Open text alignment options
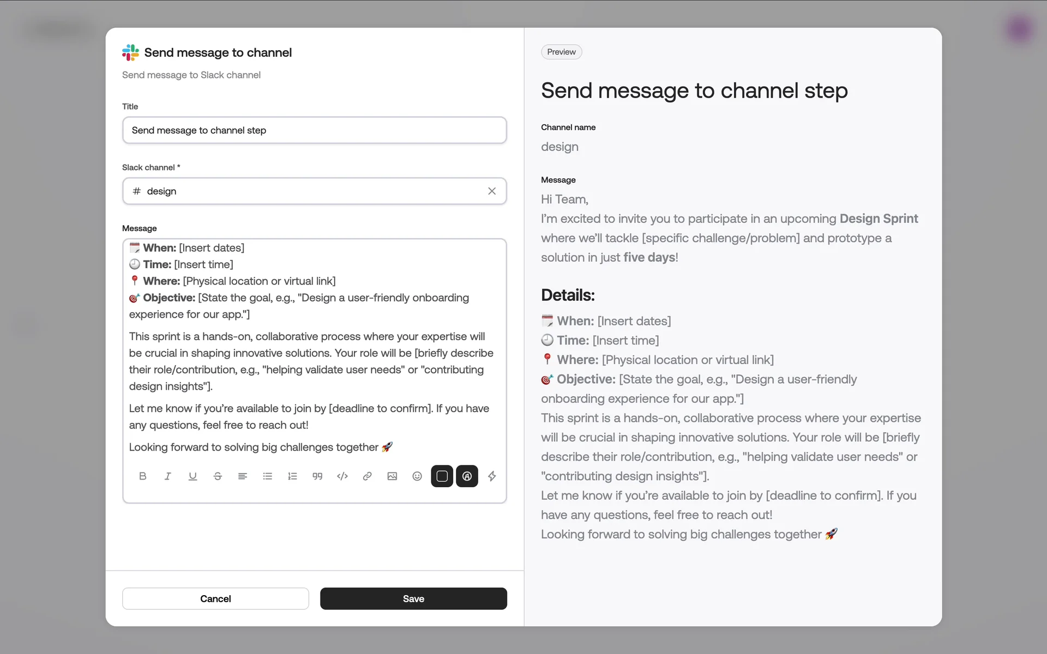Image resolution: width=1047 pixels, height=654 pixels. pos(243,476)
